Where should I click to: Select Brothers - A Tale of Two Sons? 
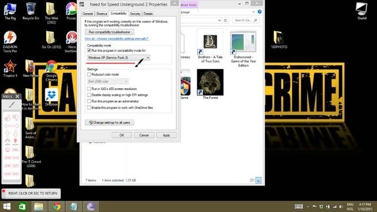[x=210, y=47]
